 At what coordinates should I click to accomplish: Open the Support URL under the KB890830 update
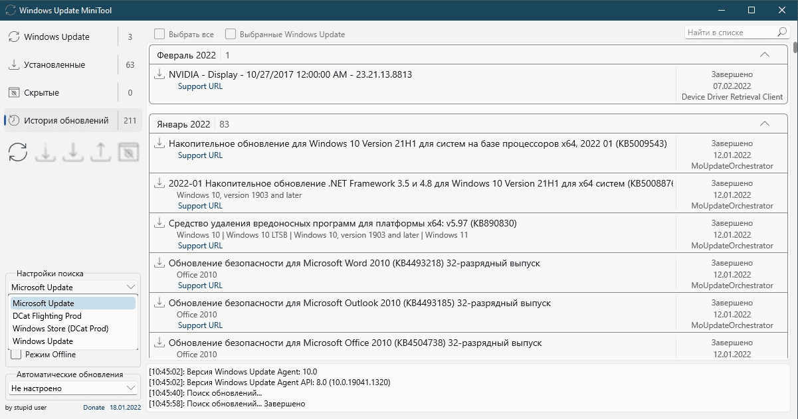point(200,246)
